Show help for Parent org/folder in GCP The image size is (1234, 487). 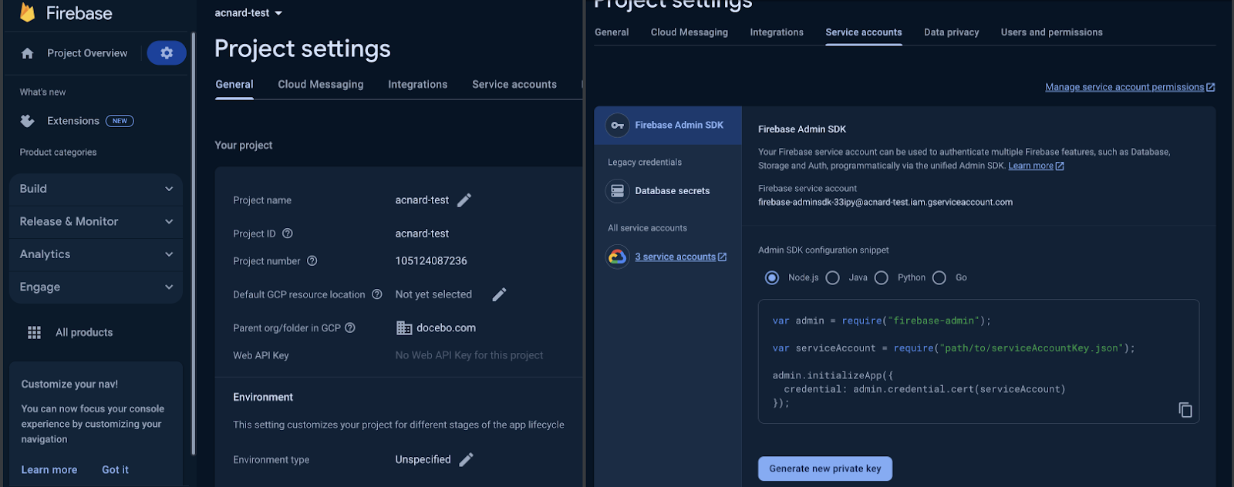pyautogui.click(x=350, y=327)
